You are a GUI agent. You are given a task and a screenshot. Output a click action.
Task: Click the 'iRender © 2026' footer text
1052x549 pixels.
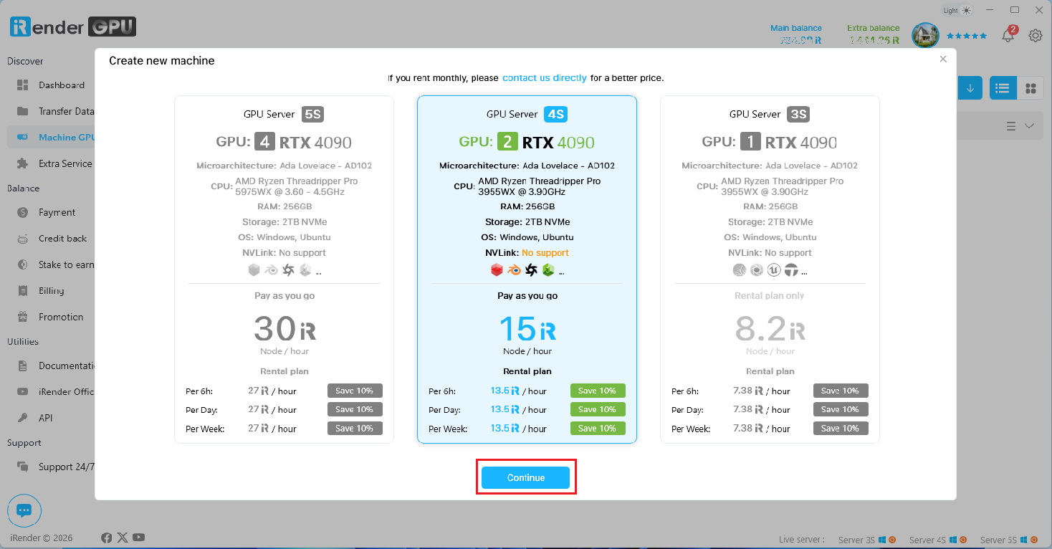pos(42,538)
